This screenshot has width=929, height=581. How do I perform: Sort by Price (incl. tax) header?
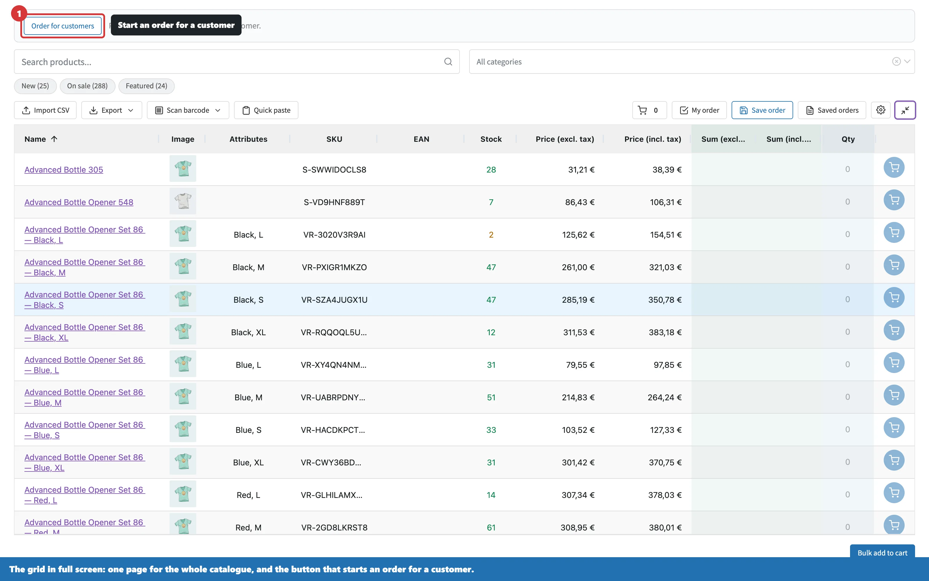pyautogui.click(x=653, y=139)
